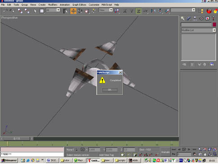The image size is (218, 164).
Task: Open the Select by Name tool
Action: pos(65,11)
